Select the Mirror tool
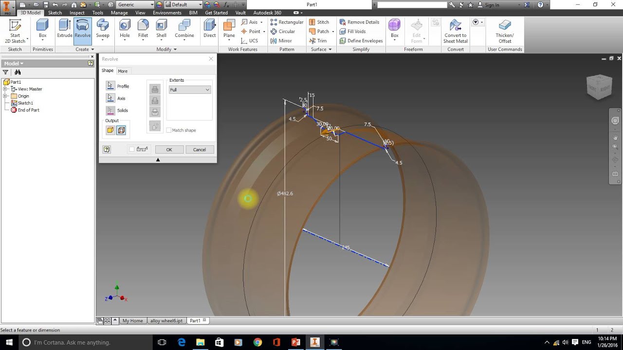Viewport: 623px width, 350px height. (x=281, y=41)
